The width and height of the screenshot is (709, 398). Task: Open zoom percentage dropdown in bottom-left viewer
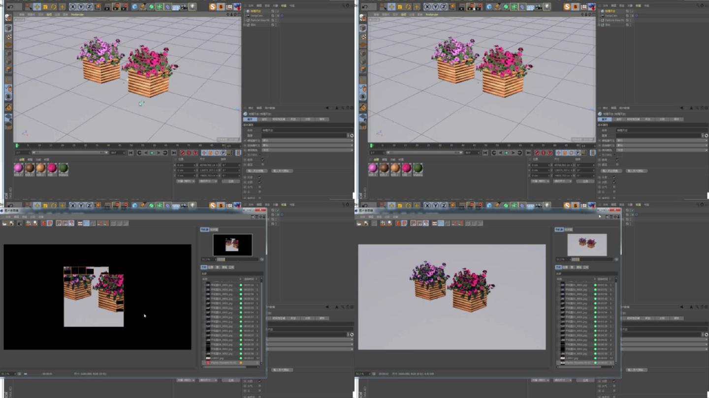click(8, 373)
